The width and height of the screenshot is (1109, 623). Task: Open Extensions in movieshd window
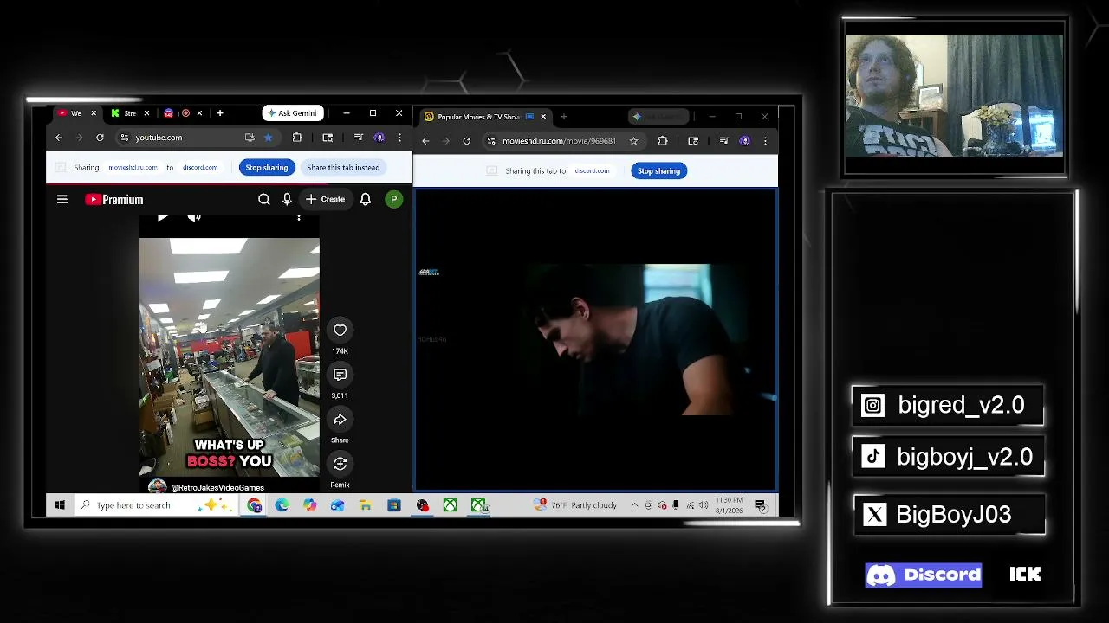663,141
